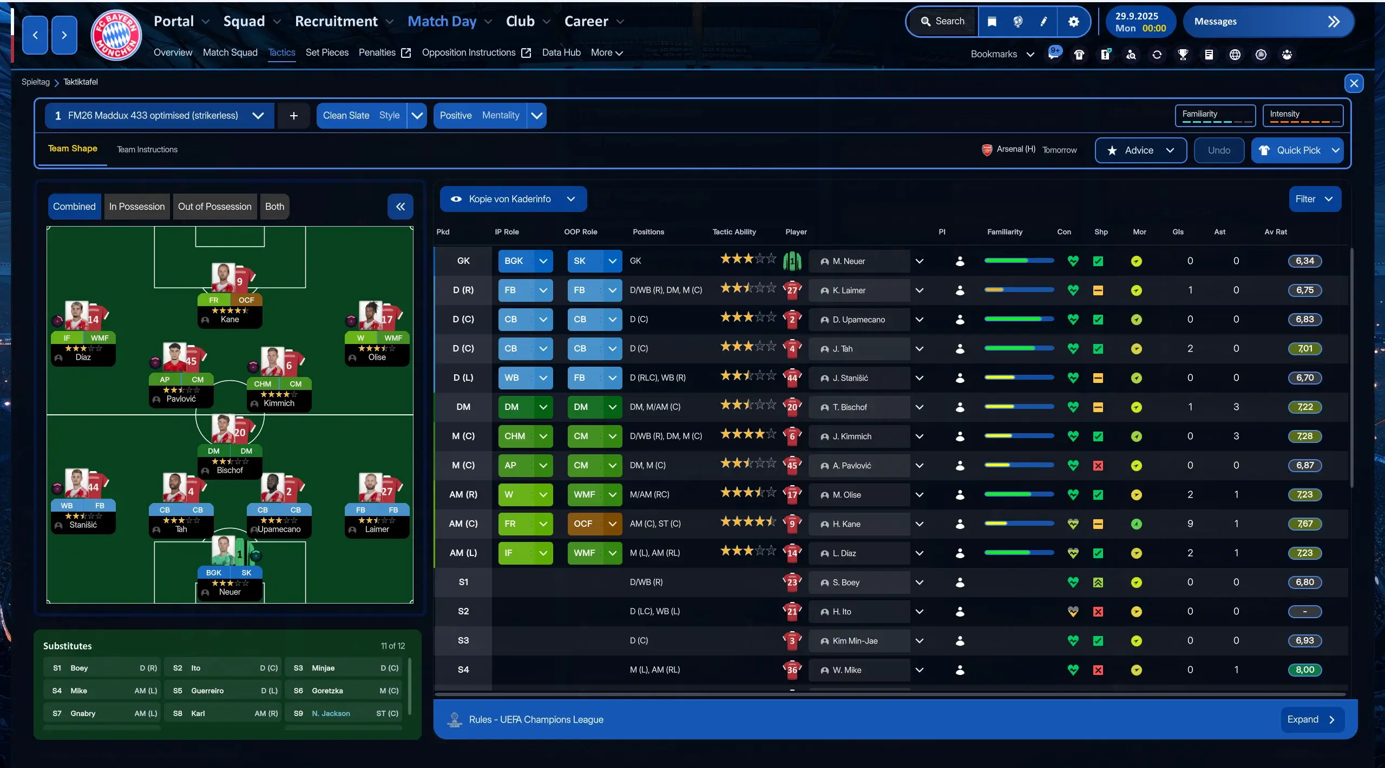Screen dimensions: 1385x768
Task: Switch pitch view to Out of Possession
Action: coord(214,207)
